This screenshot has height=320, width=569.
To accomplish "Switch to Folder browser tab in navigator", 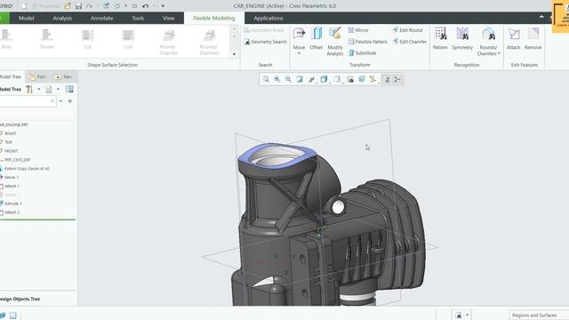I will click(x=37, y=77).
